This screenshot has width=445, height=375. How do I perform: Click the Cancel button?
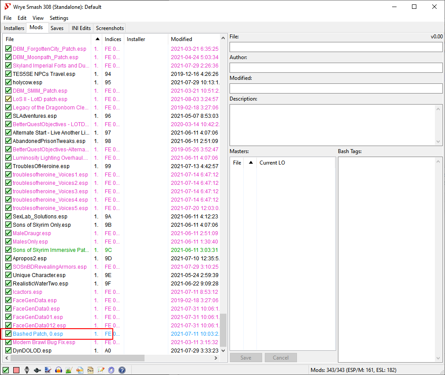tap(280, 358)
